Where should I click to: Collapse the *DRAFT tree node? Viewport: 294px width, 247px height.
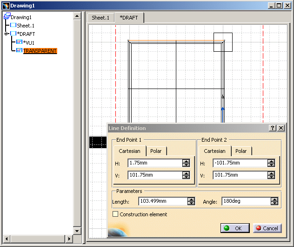coord(6,34)
